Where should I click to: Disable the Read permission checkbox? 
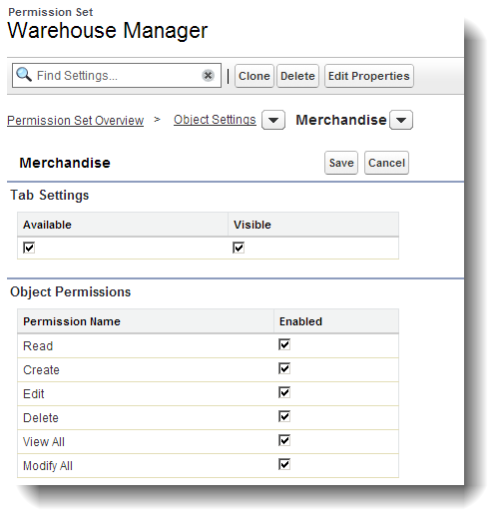point(284,344)
